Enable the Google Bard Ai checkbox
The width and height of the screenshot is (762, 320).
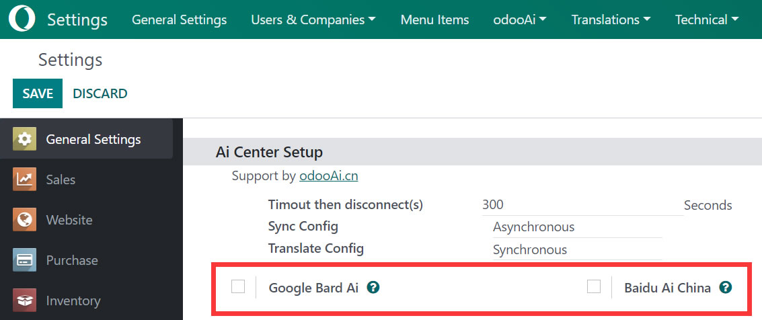[x=238, y=287]
